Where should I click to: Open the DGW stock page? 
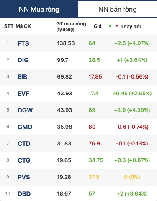25,110
